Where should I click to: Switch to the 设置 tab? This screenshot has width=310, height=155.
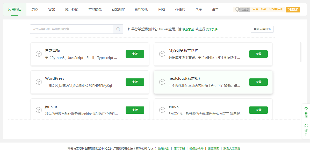coord(215,9)
